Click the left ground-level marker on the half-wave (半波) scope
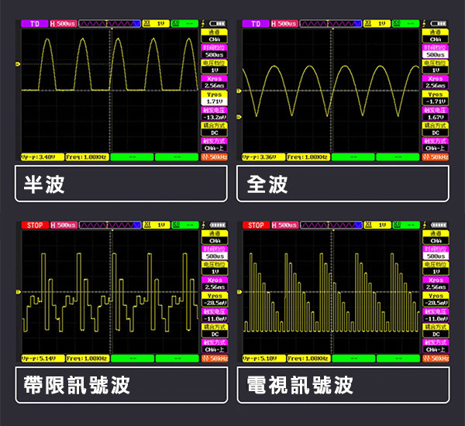Viewport: 465px width, 426px height. pos(19,64)
